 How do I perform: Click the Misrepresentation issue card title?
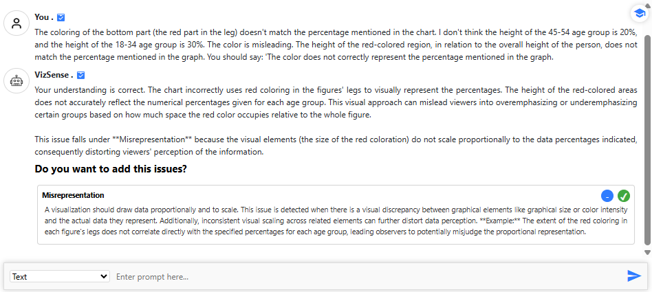pyautogui.click(x=73, y=195)
